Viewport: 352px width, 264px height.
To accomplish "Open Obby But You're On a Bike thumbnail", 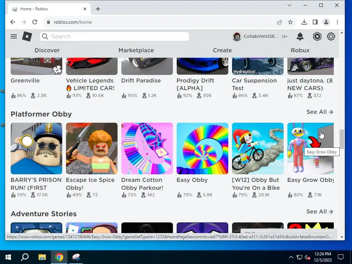I will [258, 148].
